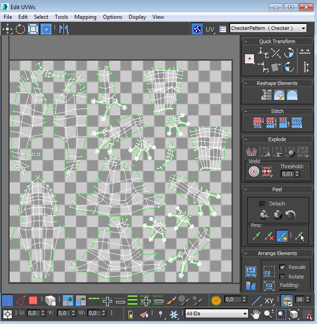Click the Quick Peel icon
Image resolution: width=317 pixels, height=324 pixels.
pos(264,215)
